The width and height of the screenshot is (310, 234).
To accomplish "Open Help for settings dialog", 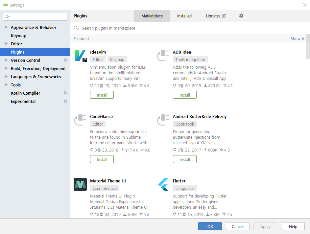I will [x=293, y=226].
